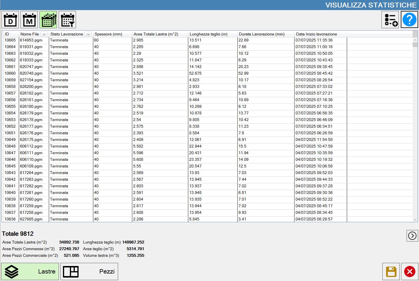Expand the Stato Lavorazione column filter dropdown
Viewport: 419px width, 281px height.
(88, 34)
